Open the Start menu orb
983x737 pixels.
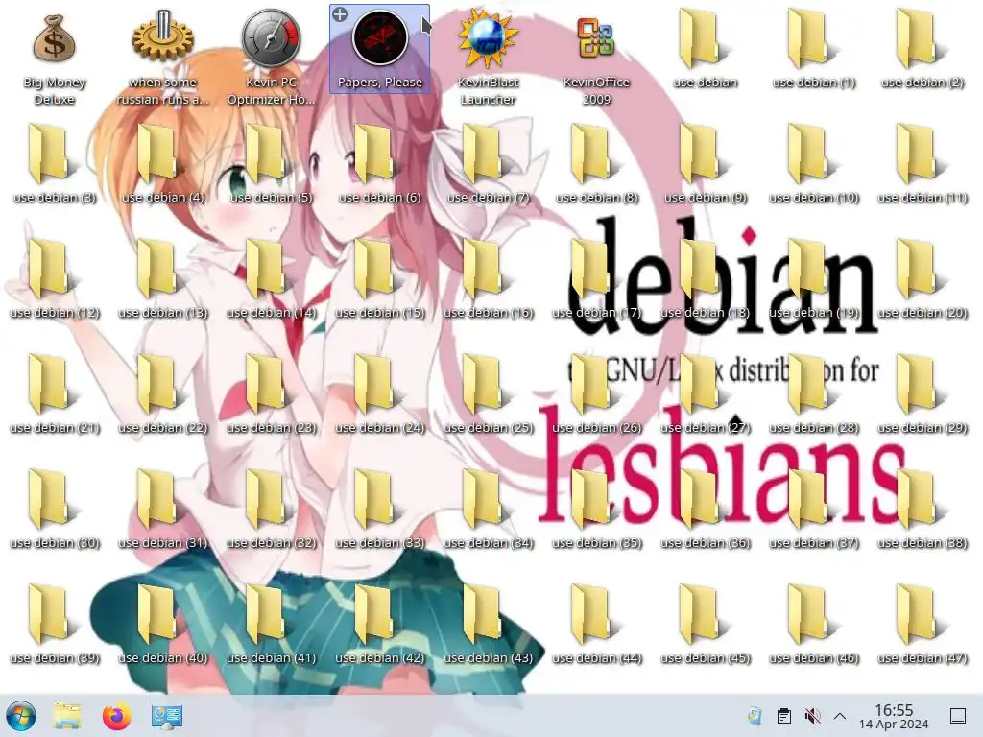point(21,716)
